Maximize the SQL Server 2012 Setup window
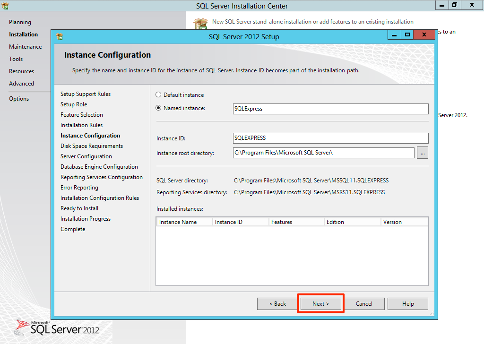 pyautogui.click(x=407, y=35)
